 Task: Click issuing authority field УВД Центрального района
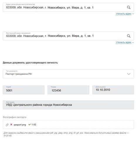tap(68, 105)
